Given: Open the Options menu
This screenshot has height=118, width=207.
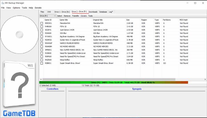Looking at the screenshot, I should [16, 8].
